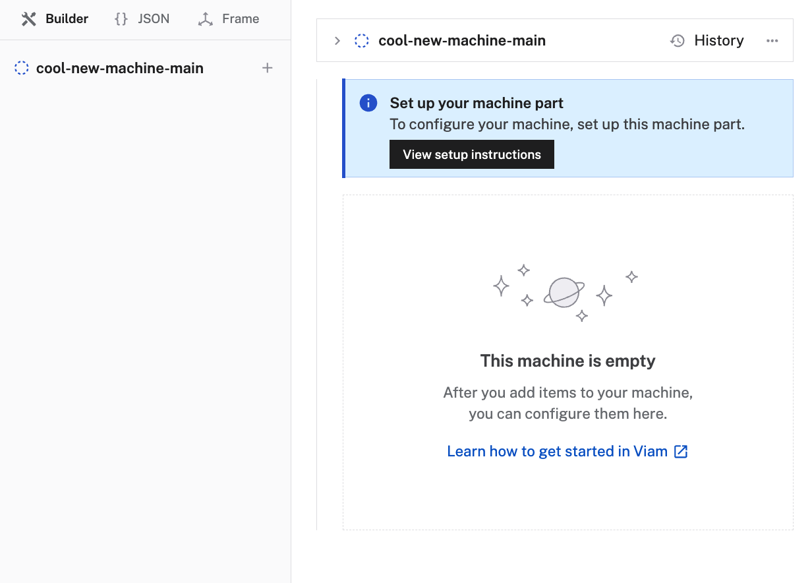Image resolution: width=812 pixels, height=583 pixels.
Task: Switch to the JSON tab
Action: tap(152, 18)
